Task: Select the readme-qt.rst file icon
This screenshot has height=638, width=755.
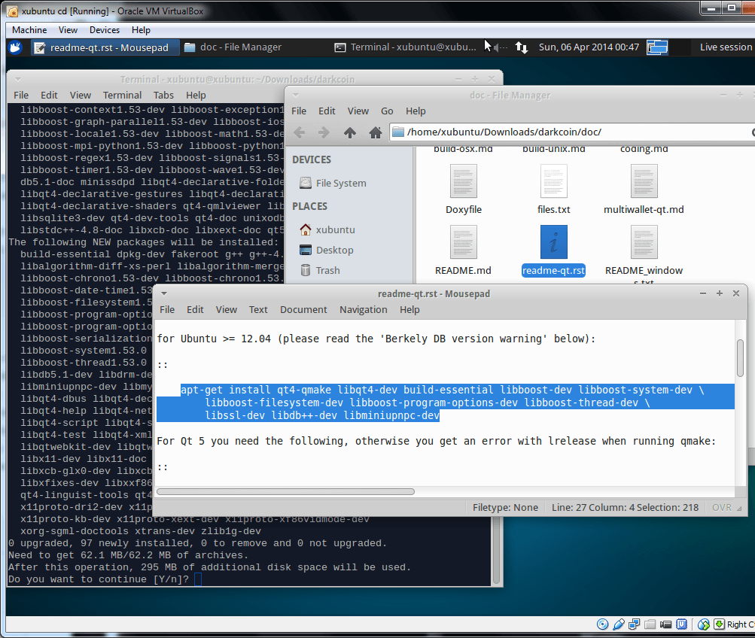Action: (554, 242)
